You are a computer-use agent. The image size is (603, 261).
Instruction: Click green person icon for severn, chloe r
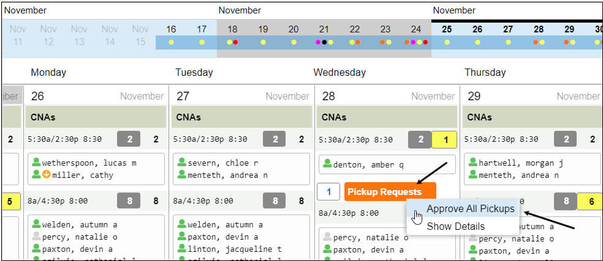tap(182, 163)
